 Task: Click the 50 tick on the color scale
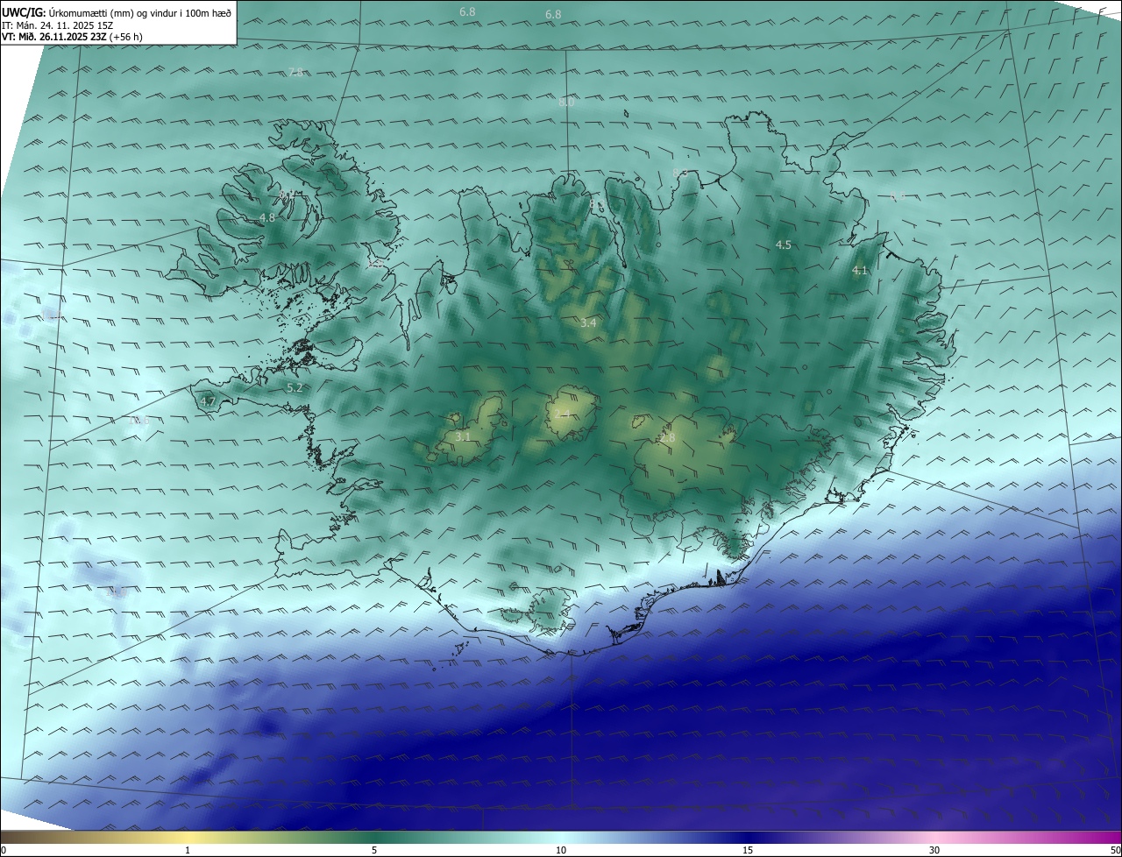1115,850
